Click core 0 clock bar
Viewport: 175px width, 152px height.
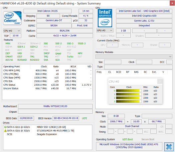(x=129, y=91)
